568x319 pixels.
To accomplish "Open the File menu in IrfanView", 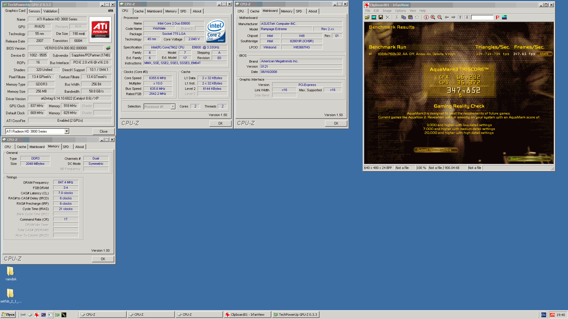I will (x=368, y=11).
